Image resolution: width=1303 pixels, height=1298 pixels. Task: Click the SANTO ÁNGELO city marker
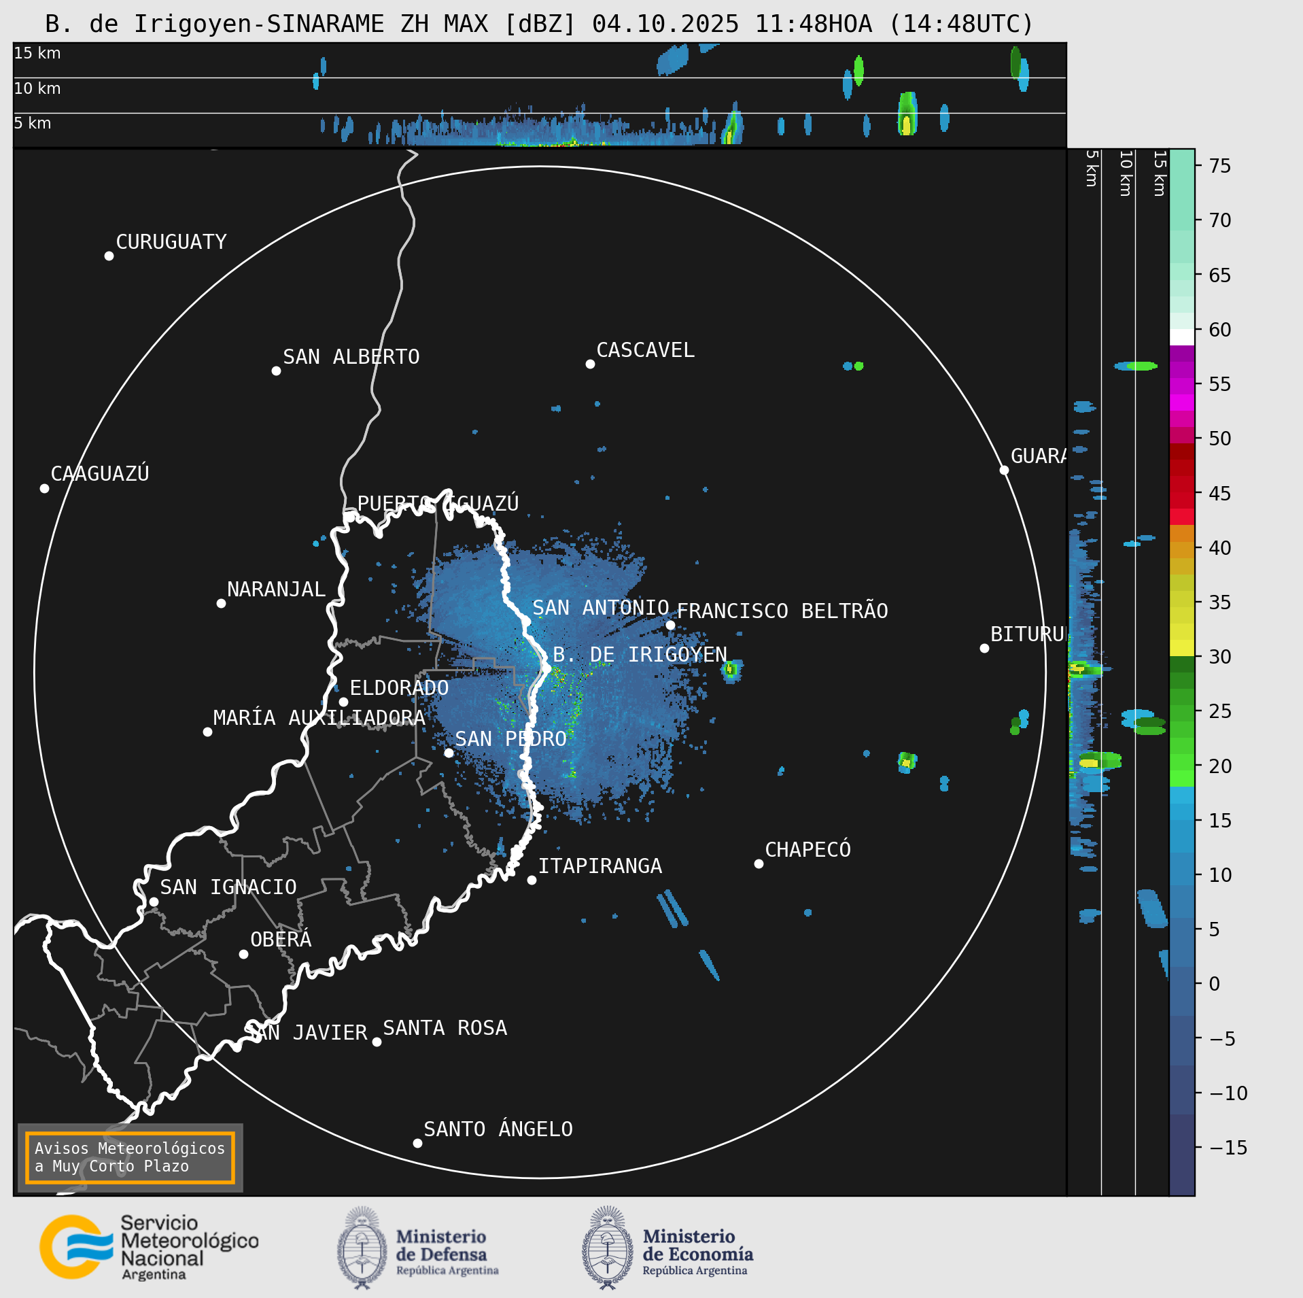[x=417, y=1143]
